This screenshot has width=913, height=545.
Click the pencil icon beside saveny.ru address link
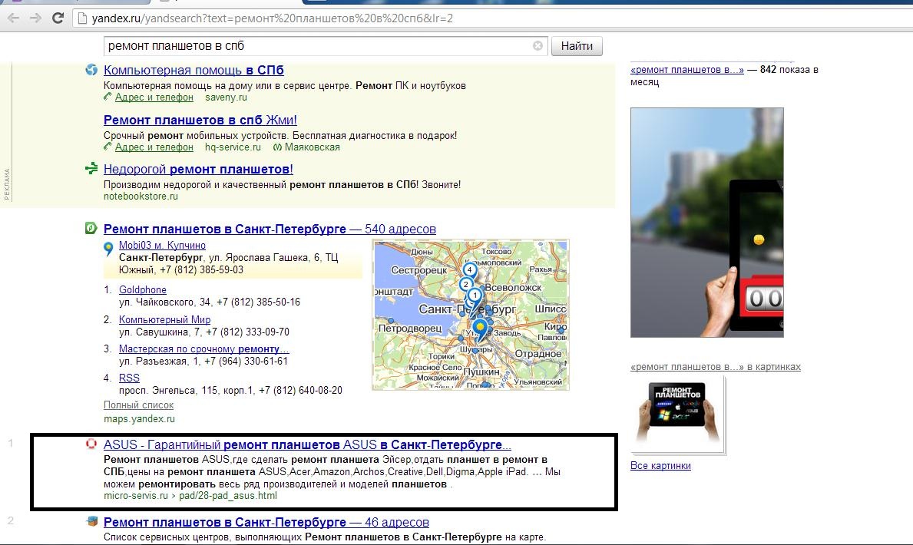(108, 97)
